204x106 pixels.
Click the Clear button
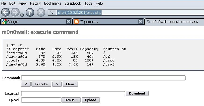tap(70, 84)
